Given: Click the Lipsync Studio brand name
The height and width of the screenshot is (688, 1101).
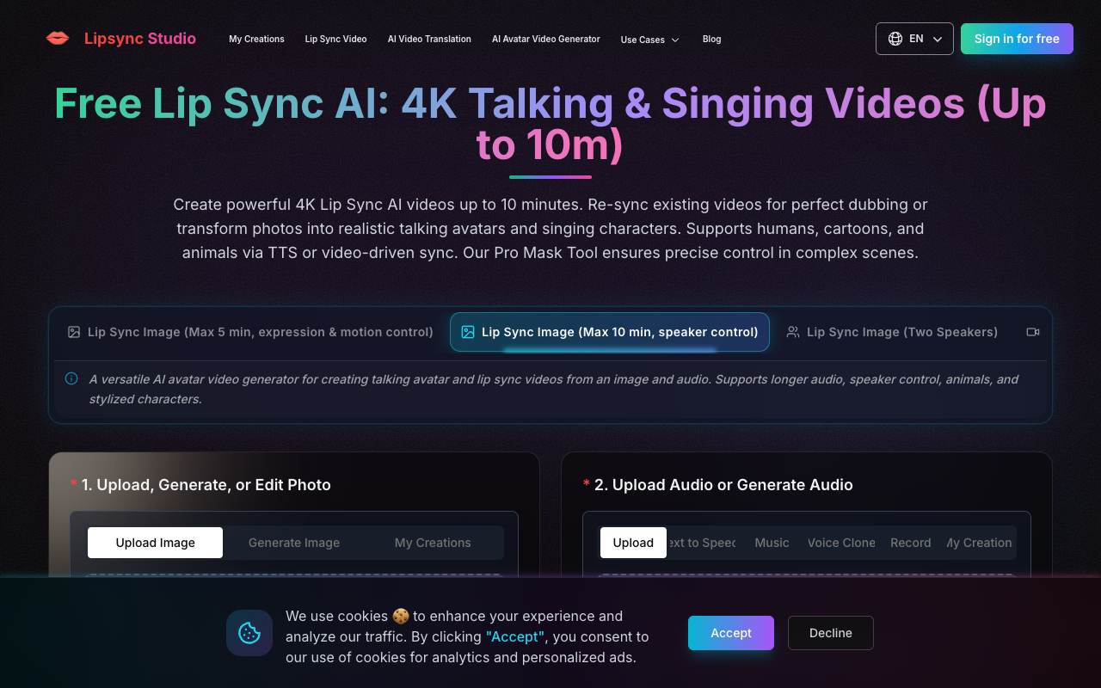Looking at the screenshot, I should [140, 39].
